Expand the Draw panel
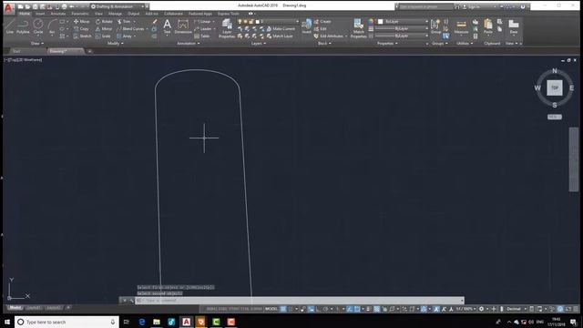Image resolution: width=583 pixels, height=328 pixels. point(36,44)
